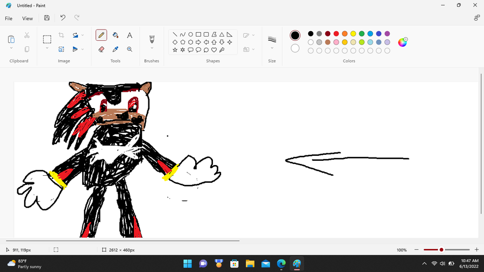
Task: Click the vertical canvas scrollbar
Action: (481, 144)
